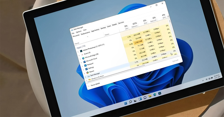Sort by the GPU column header

[x=164, y=16]
